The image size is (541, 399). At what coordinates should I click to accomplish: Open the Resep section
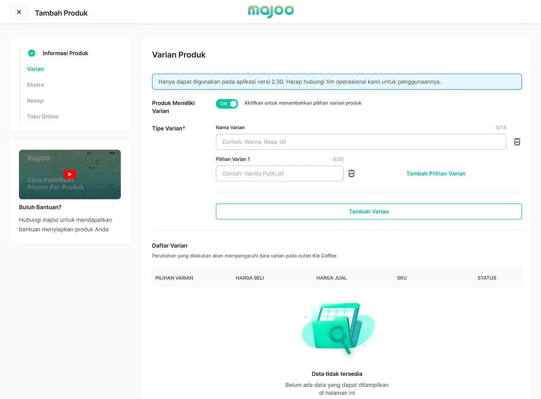35,101
